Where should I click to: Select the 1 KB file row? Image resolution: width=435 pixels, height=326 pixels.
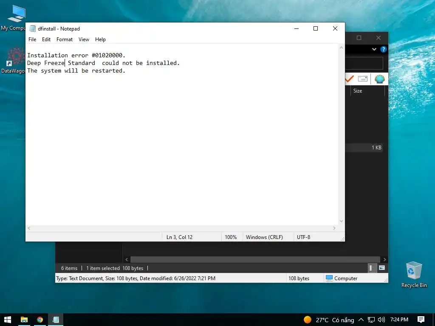click(x=364, y=147)
